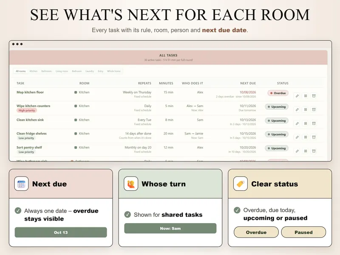340x255 pixels.
Task: Click the 'Mop kitchen floor' task name
Action: 30,92
